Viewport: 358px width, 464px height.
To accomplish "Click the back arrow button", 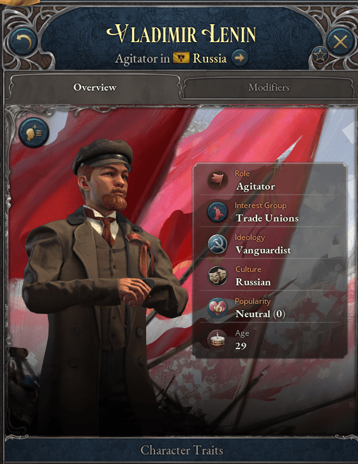I will click(24, 41).
